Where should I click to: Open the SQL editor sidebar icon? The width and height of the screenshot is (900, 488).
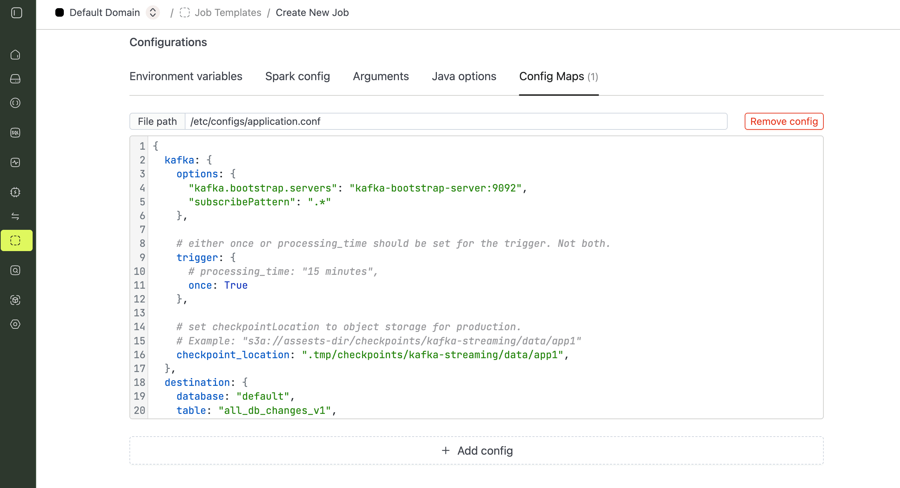pos(15,133)
